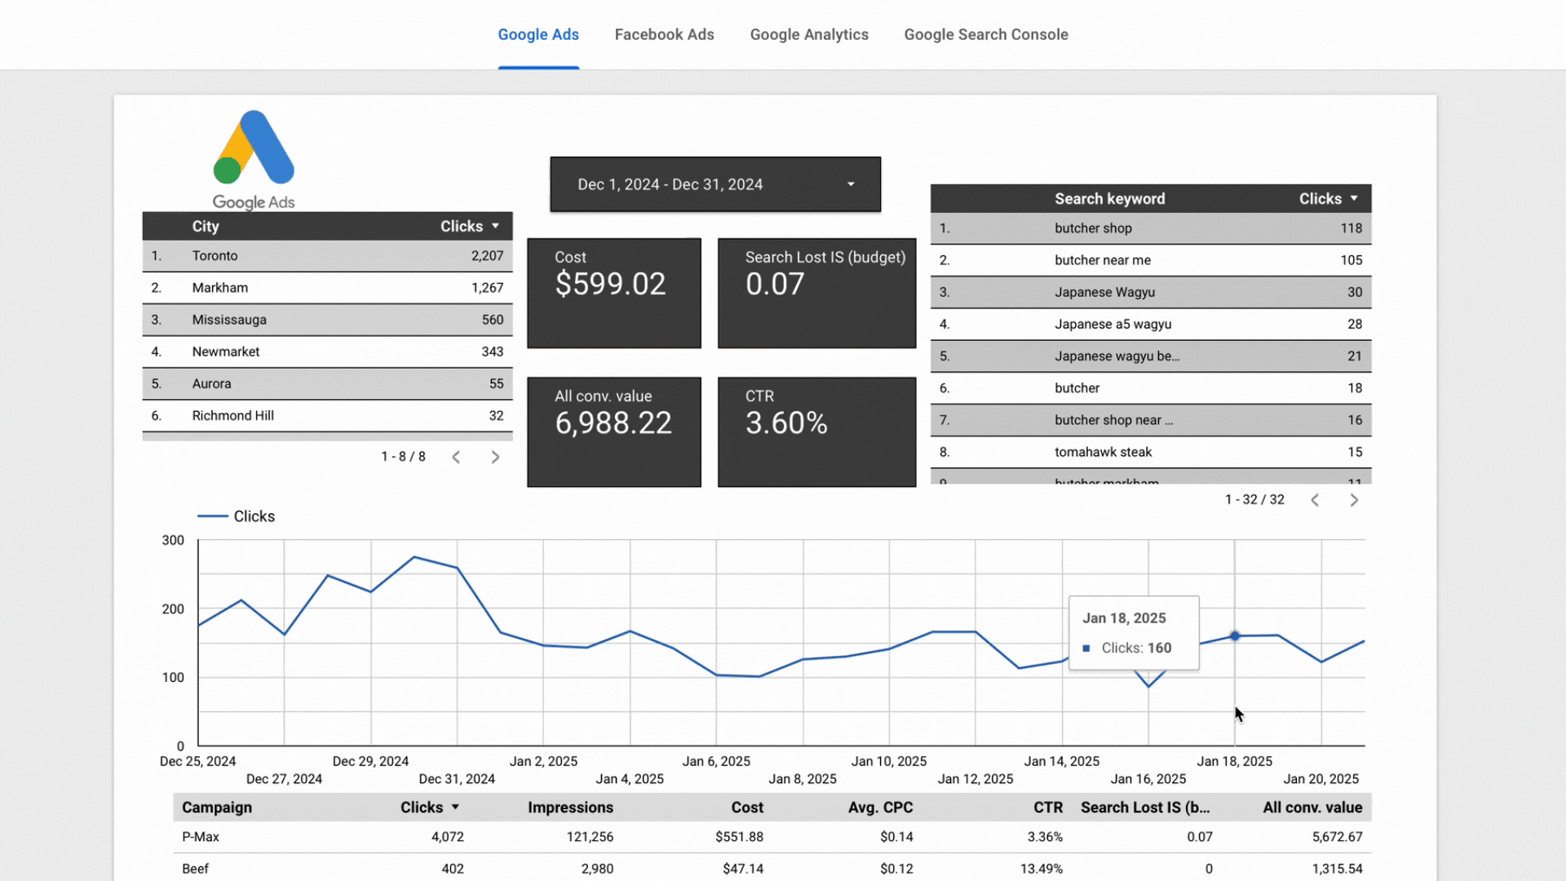The height and width of the screenshot is (881, 1566).
Task: Sort by City column header
Action: click(206, 226)
